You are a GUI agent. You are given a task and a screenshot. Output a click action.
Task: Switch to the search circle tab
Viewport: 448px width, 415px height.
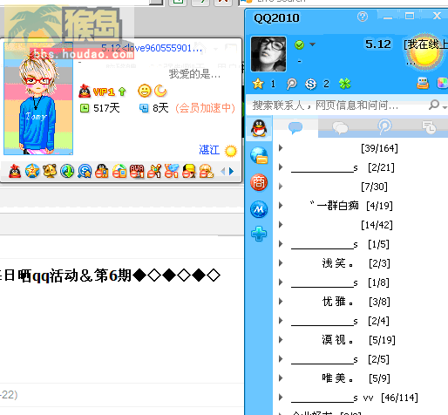384,126
